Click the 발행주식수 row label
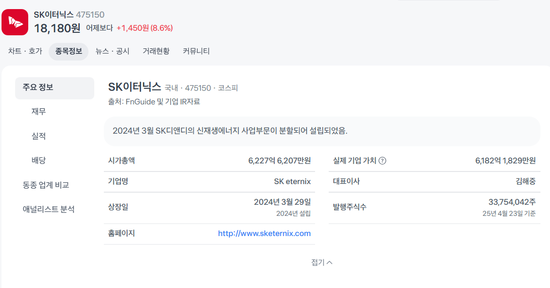This screenshot has width=550, height=288. (x=350, y=207)
